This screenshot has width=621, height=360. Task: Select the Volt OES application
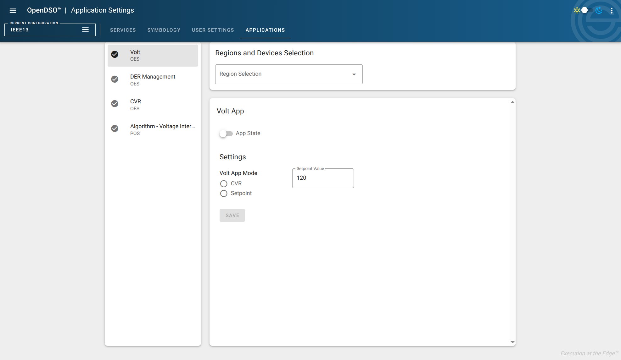pos(153,55)
